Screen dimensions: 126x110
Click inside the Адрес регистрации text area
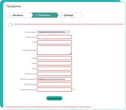[54, 50]
